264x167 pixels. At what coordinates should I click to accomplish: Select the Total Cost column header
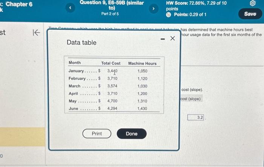pos(111,63)
